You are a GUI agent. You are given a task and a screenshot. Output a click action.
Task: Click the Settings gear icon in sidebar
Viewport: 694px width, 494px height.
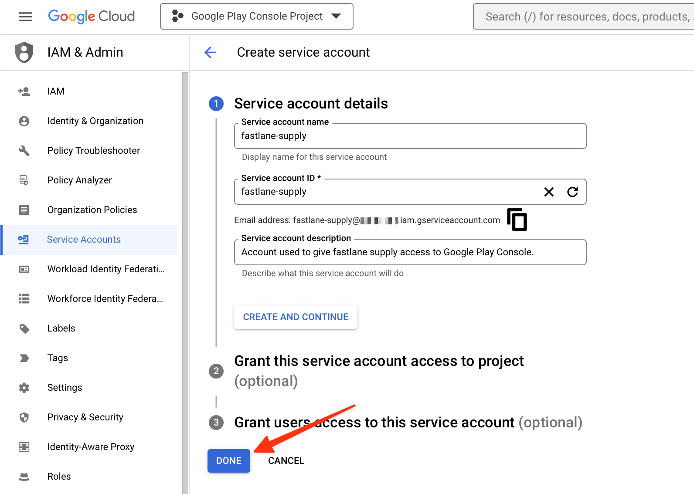[24, 388]
